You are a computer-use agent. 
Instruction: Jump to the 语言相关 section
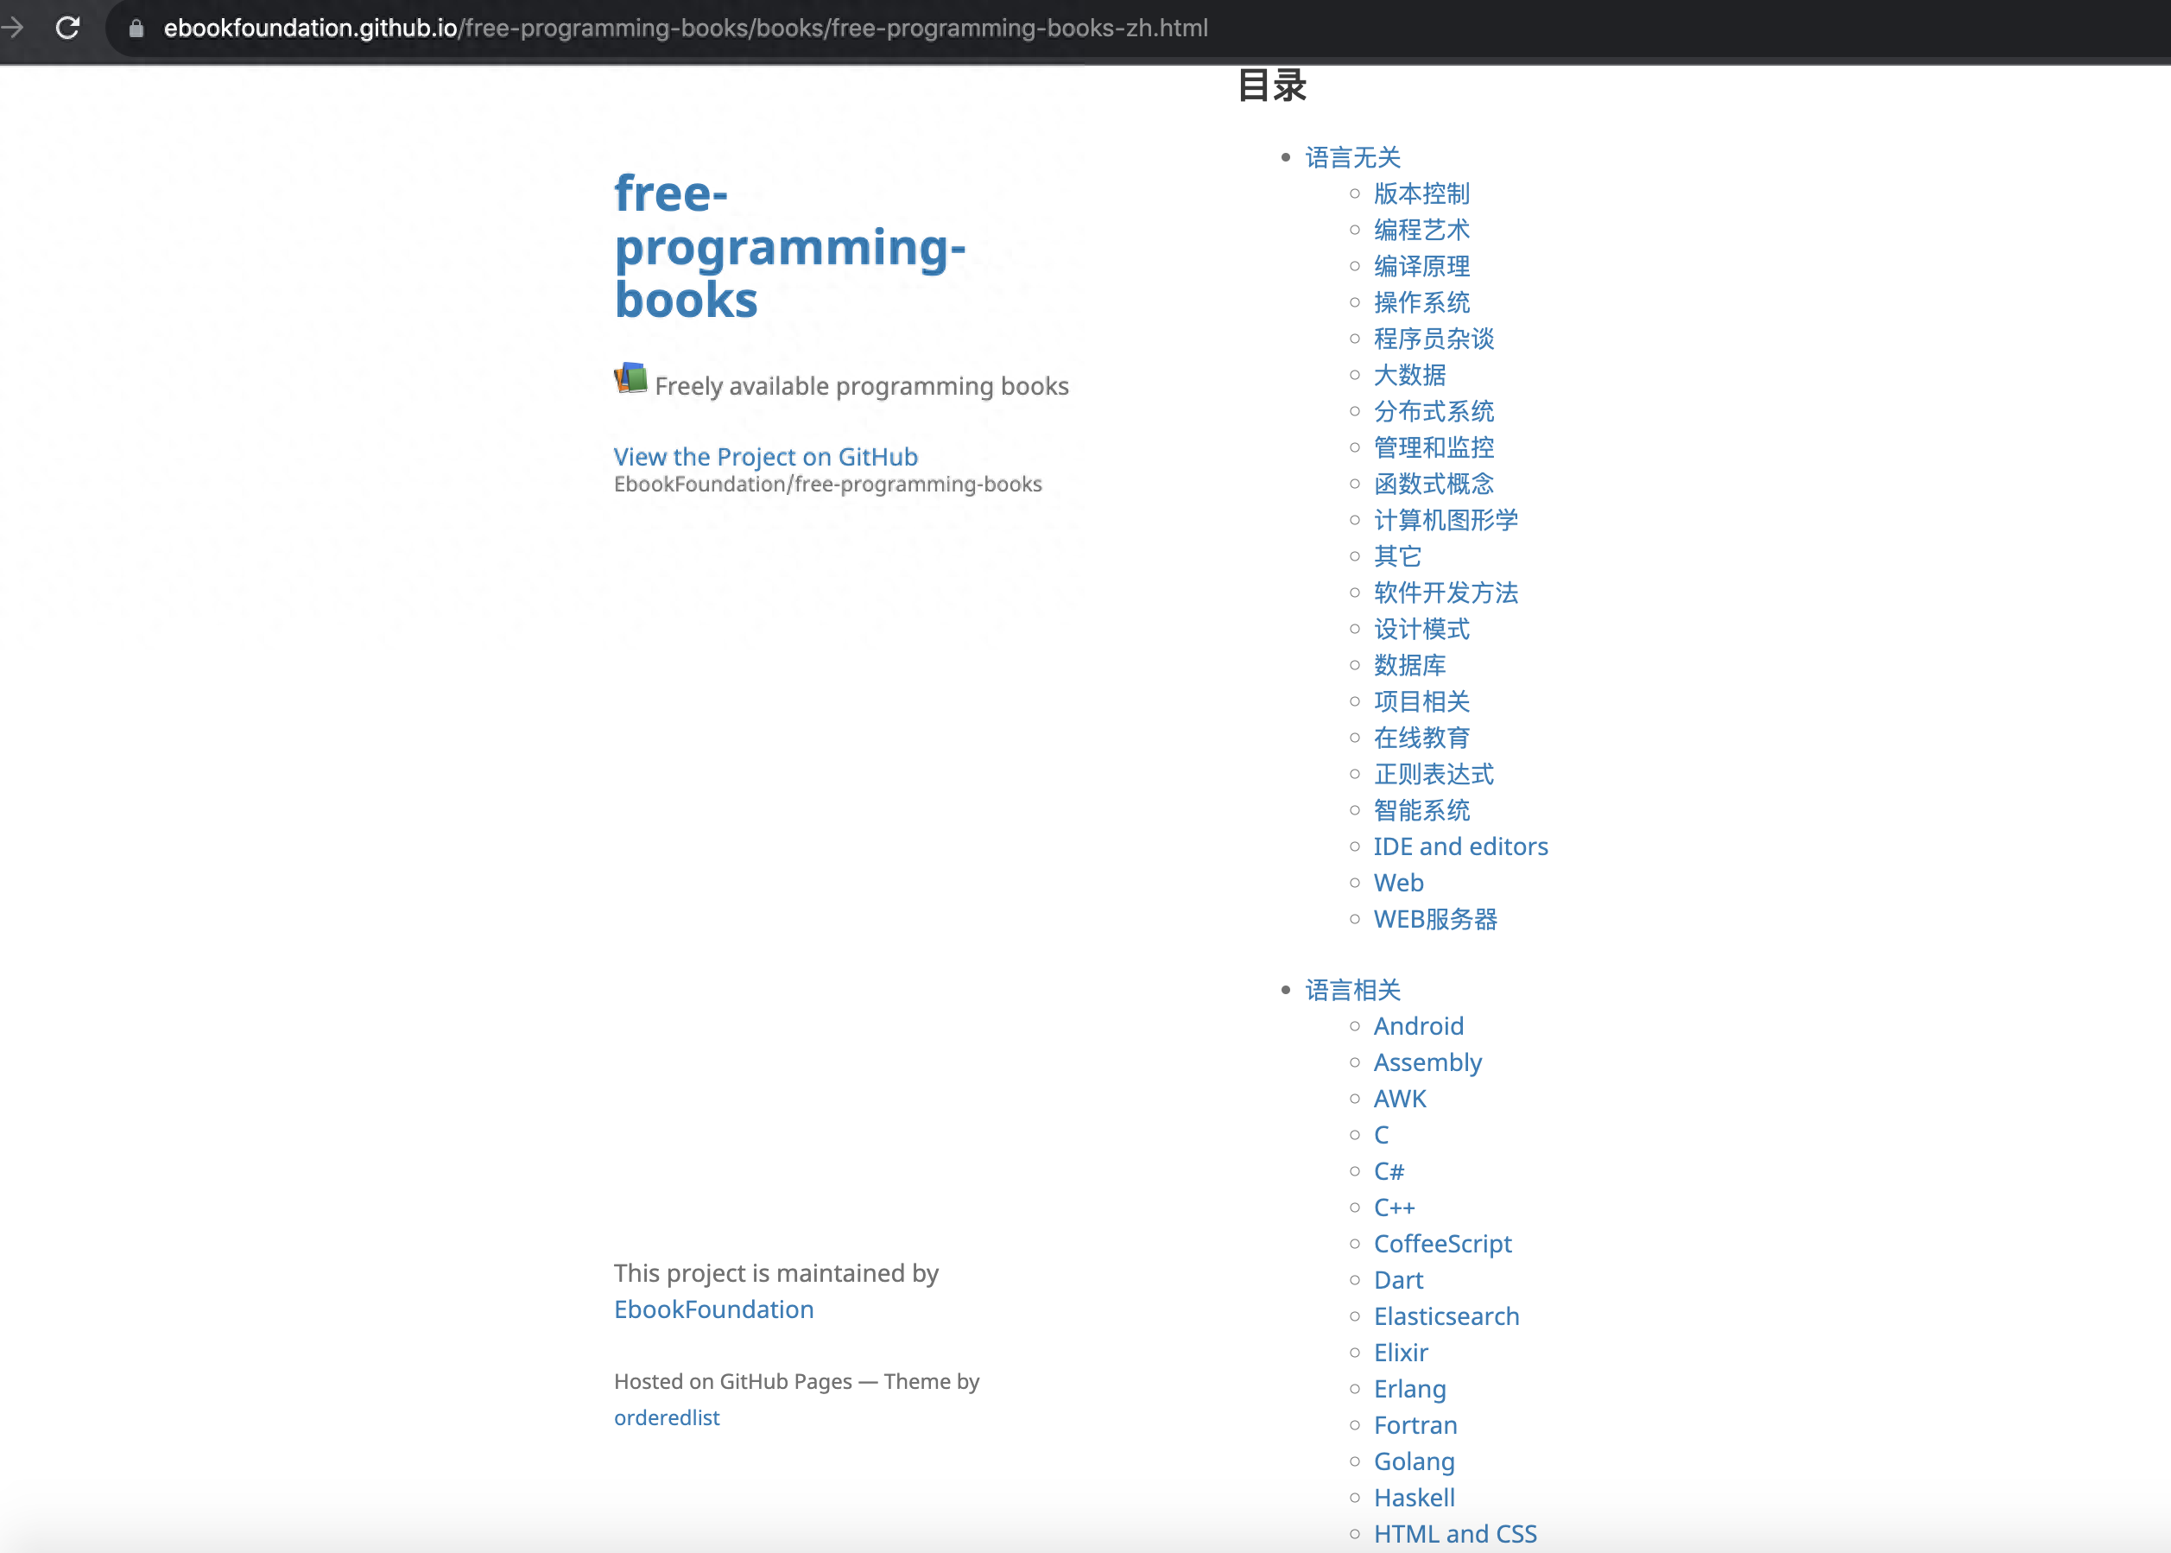[x=1352, y=990]
